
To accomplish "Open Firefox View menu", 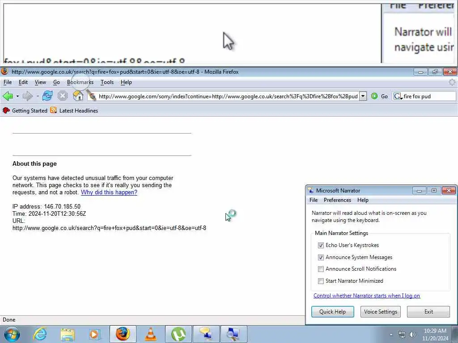I will point(40,82).
